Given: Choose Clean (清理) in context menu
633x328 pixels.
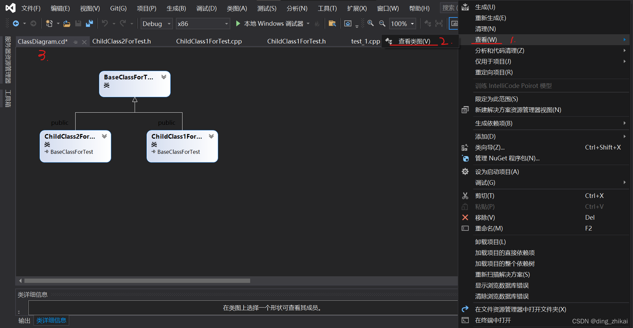Looking at the screenshot, I should click(x=485, y=29).
